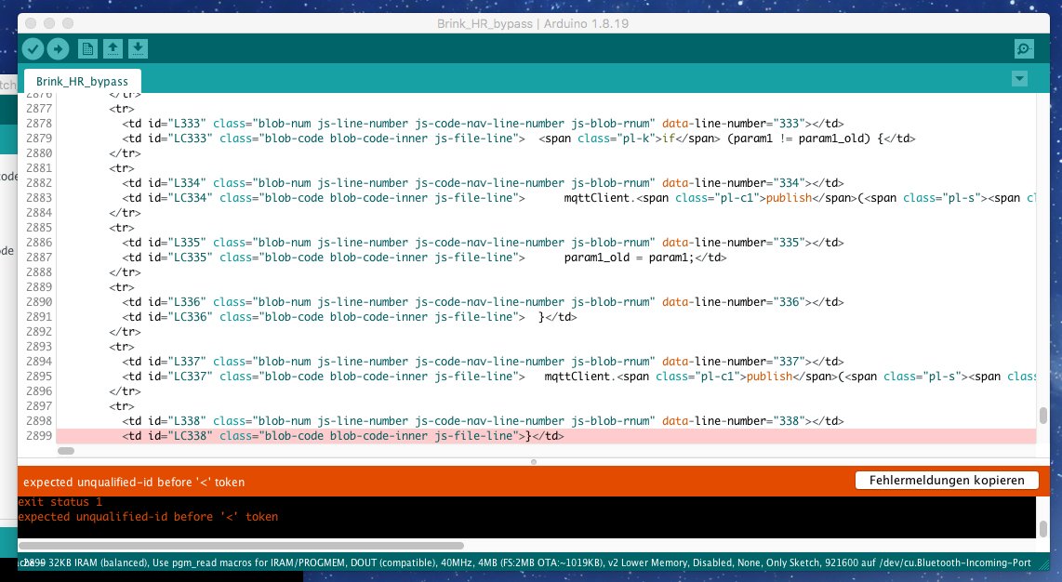This screenshot has height=582, width=1062.
Task: Click 'publish' text on line 2883
Action: click(789, 198)
